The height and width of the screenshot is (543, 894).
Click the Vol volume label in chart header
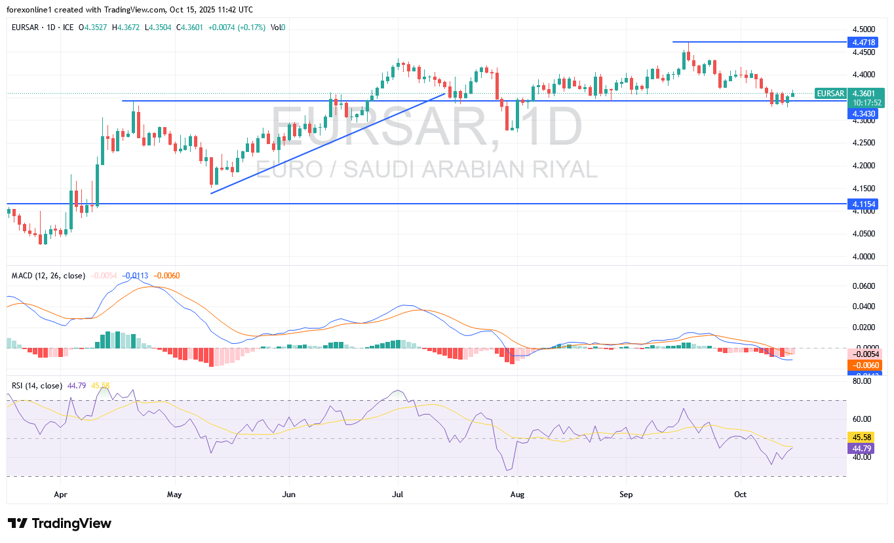(x=275, y=28)
